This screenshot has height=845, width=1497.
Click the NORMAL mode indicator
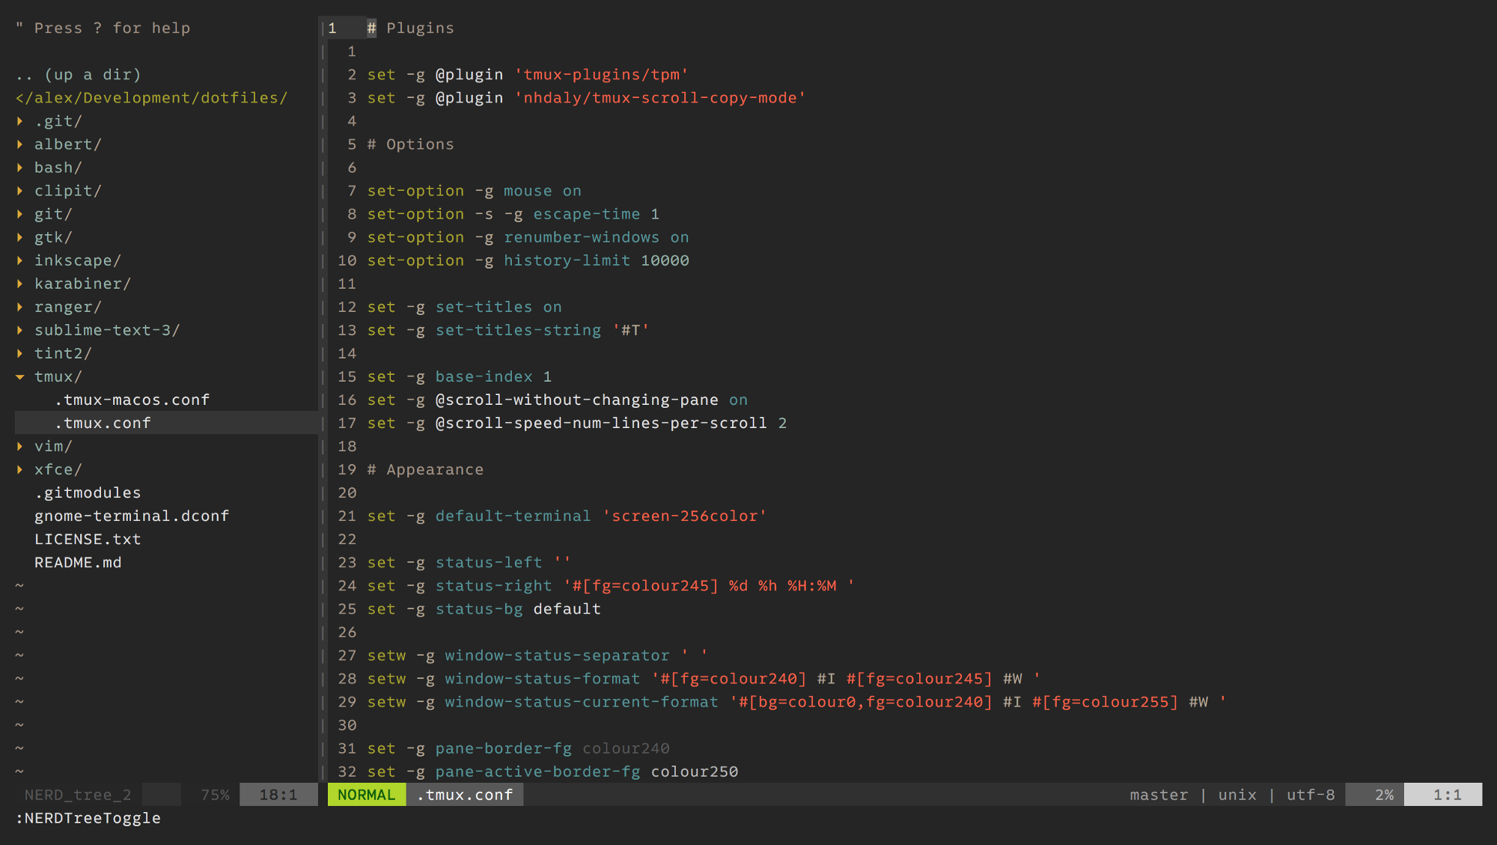[x=367, y=795]
